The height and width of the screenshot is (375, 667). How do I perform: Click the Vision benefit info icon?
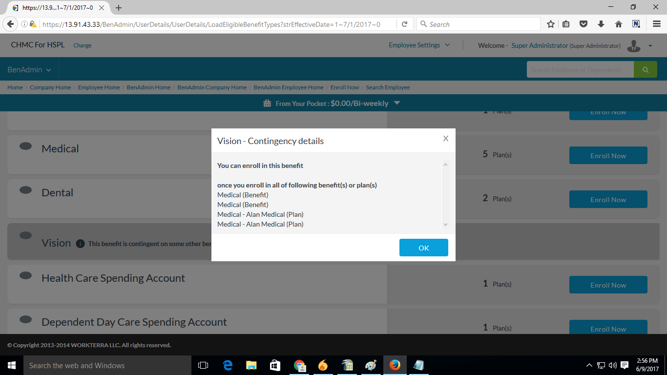pyautogui.click(x=80, y=244)
